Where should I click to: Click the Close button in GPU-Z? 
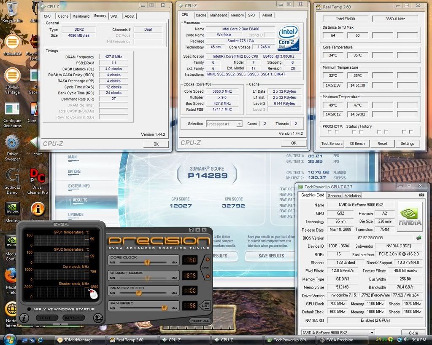pyautogui.click(x=413, y=333)
